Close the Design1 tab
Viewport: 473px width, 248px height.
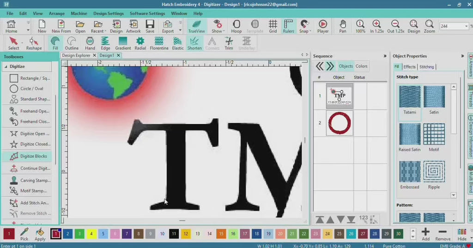pyautogui.click(x=118, y=55)
